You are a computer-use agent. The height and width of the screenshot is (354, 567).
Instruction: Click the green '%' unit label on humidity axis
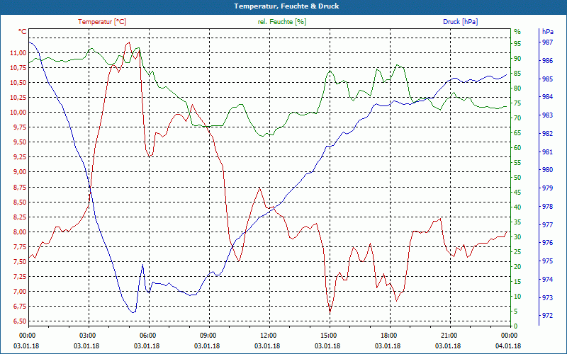[517, 32]
